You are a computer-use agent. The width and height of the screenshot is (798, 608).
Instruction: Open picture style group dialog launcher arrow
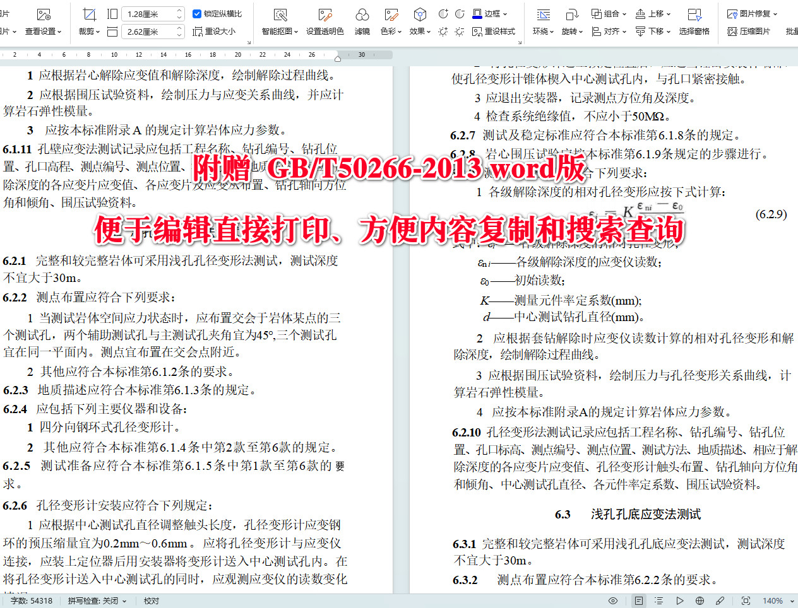tap(520, 42)
